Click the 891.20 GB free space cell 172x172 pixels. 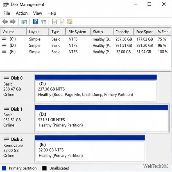click(144, 46)
